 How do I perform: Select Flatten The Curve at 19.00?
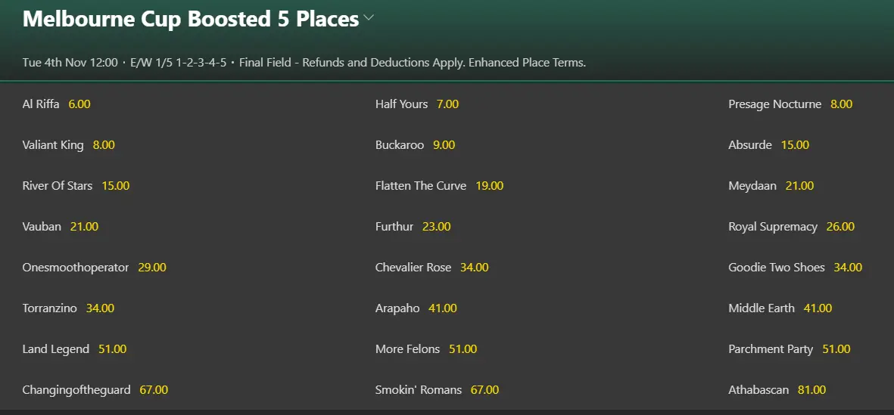click(489, 186)
